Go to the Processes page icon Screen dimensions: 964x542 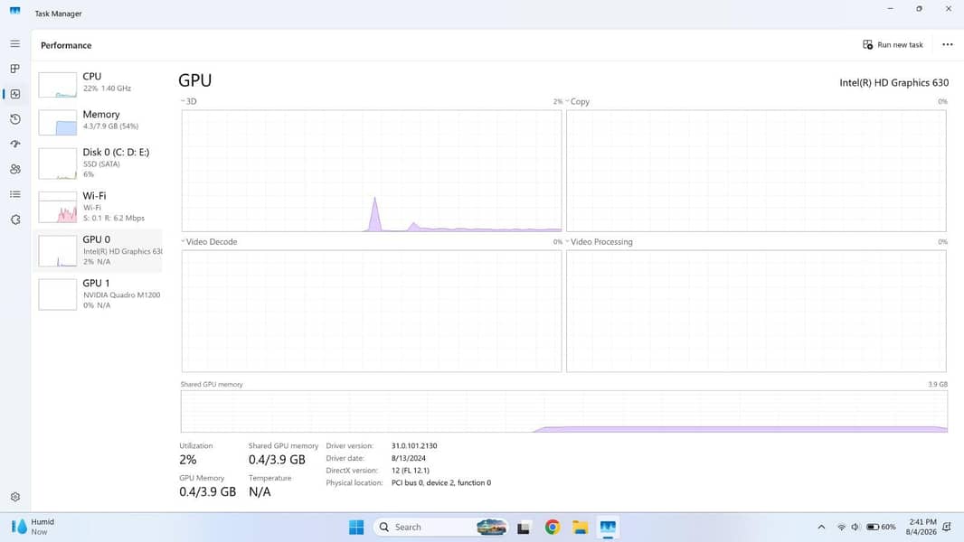click(15, 69)
